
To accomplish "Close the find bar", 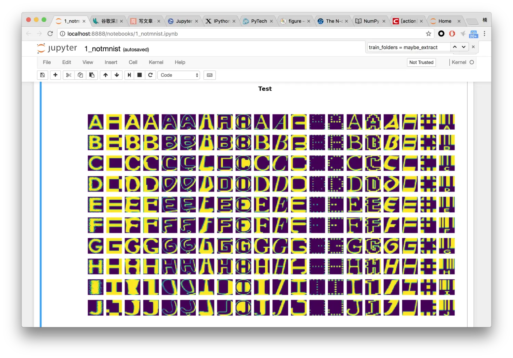I will pos(473,47).
